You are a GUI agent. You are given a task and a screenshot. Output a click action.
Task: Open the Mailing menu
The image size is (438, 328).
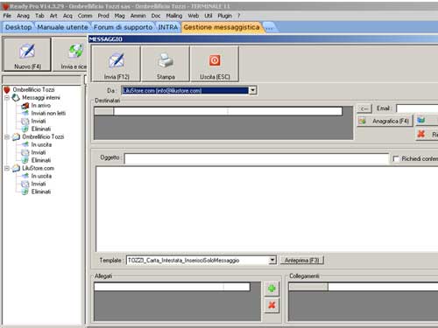174,16
